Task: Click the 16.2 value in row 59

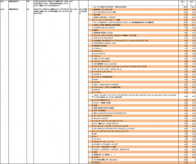Action: 185,160
